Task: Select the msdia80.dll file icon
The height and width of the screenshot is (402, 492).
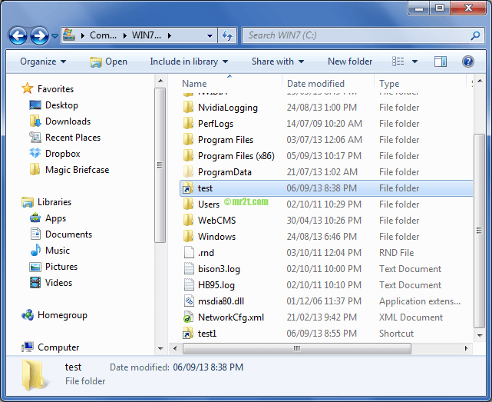Action: (189, 301)
